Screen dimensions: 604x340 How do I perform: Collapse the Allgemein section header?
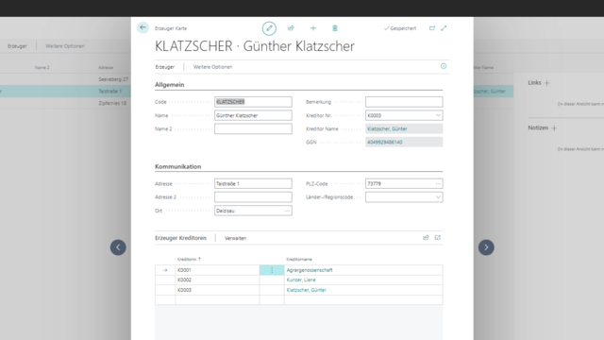pyautogui.click(x=170, y=85)
